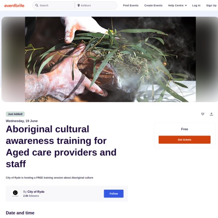This screenshot has width=218, height=218.
Task: Click the Just Added! badge
Action: 15,114
